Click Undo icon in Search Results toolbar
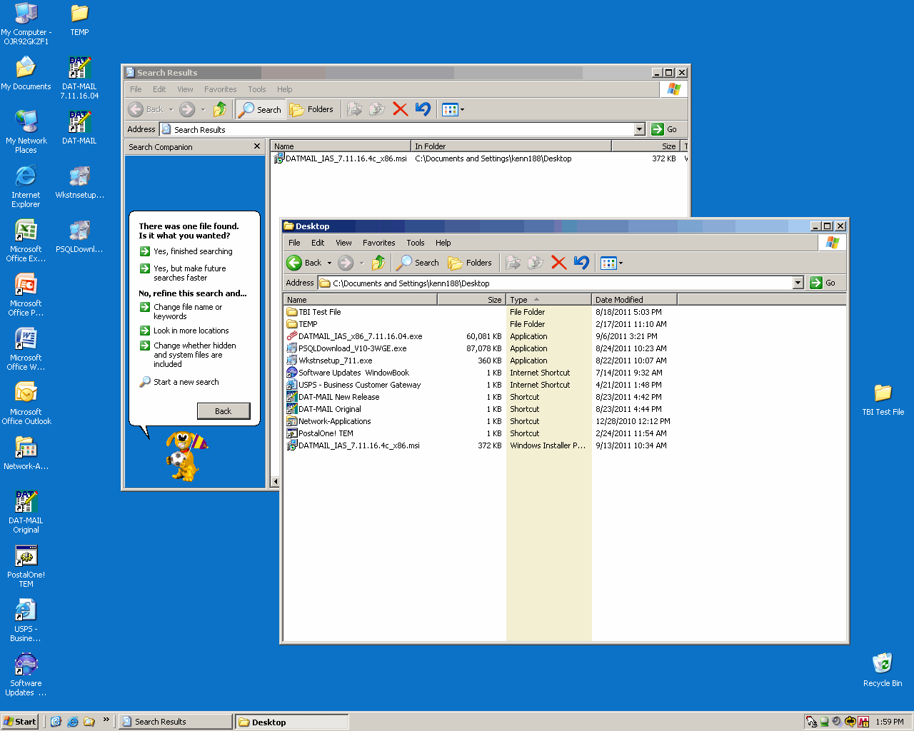 coord(423,109)
